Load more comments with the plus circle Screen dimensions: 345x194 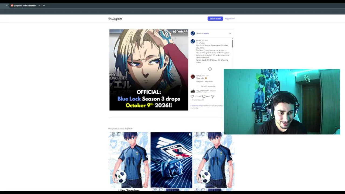click(x=210, y=69)
